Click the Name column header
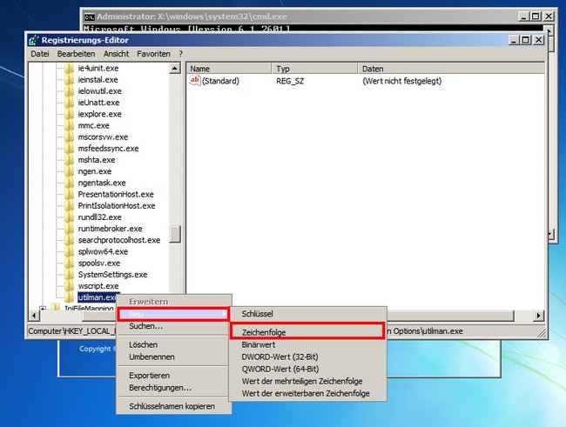 (x=229, y=69)
